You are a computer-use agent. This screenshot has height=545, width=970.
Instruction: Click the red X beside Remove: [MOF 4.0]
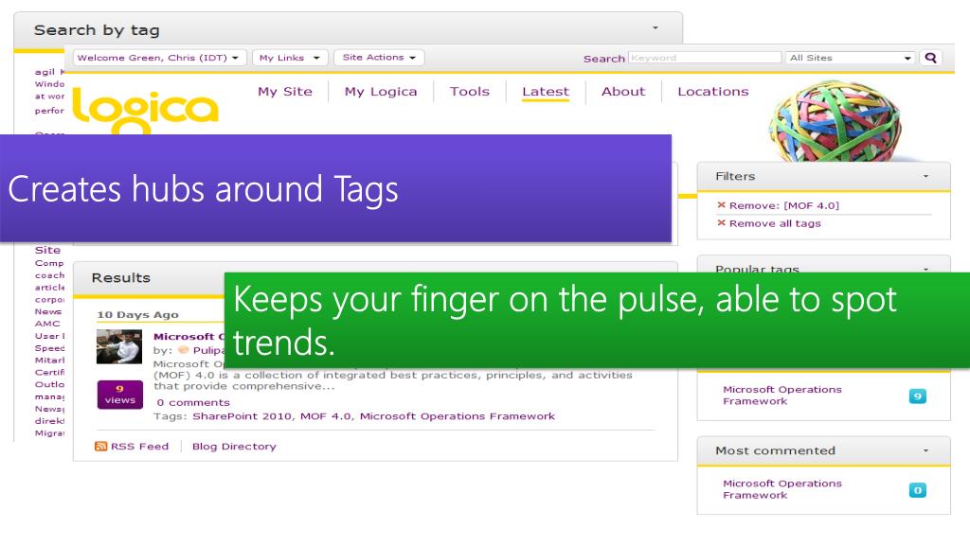pos(721,204)
